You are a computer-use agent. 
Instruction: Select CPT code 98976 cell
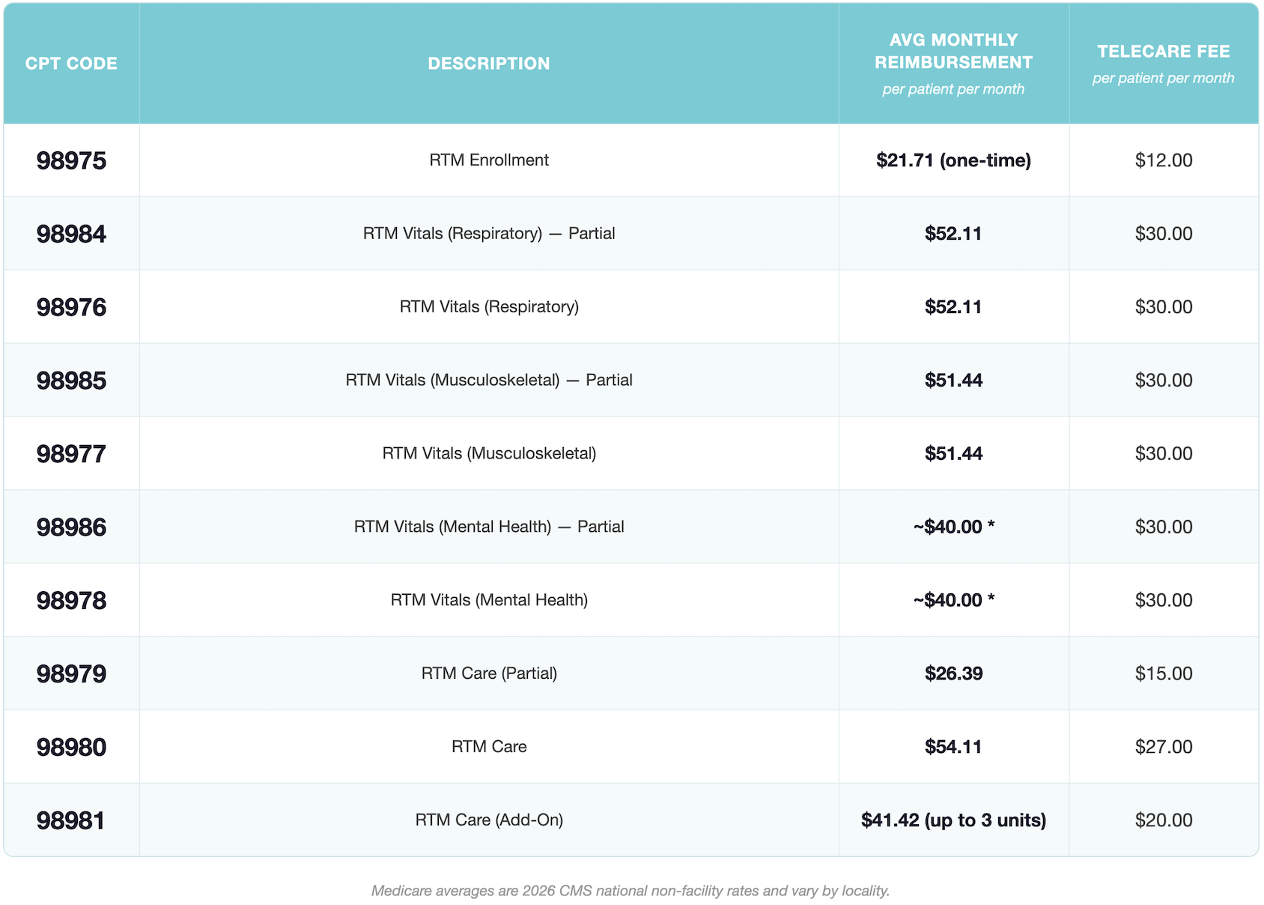pos(71,307)
